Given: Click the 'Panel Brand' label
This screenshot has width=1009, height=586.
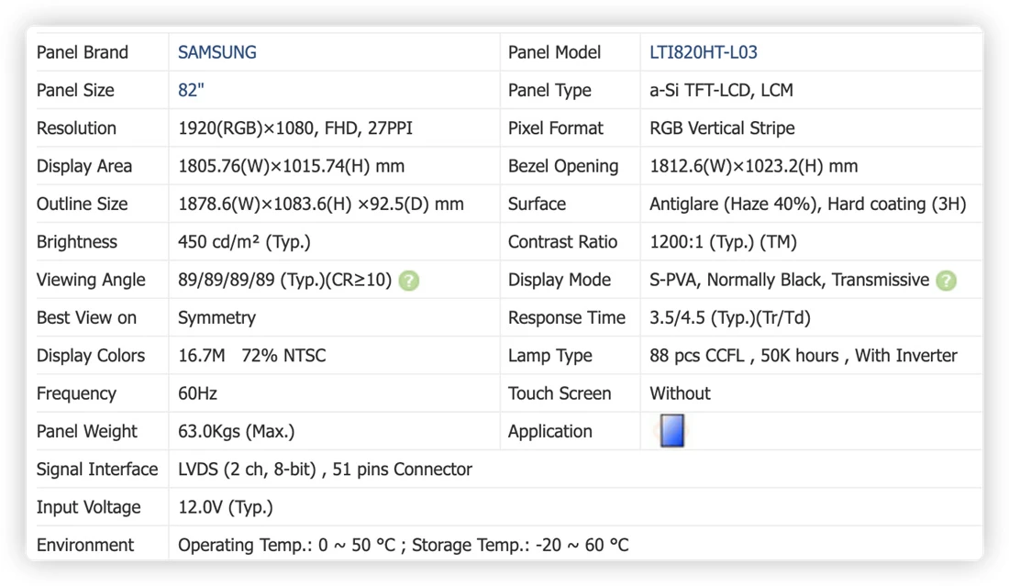Looking at the screenshot, I should click(83, 52).
